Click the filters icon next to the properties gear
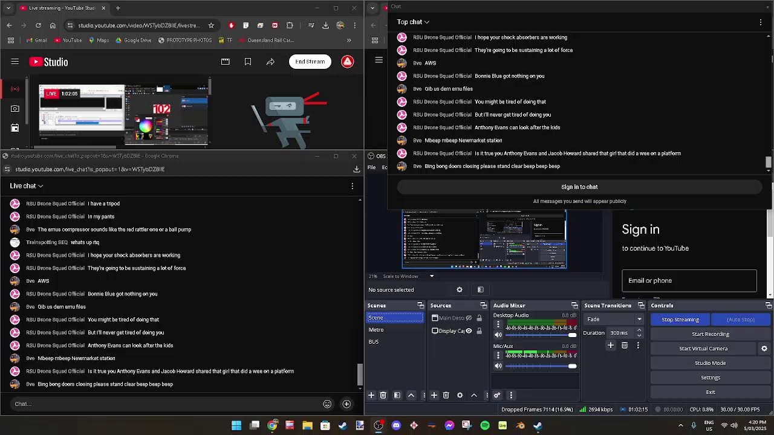This screenshot has width=774, height=435. pos(481,290)
